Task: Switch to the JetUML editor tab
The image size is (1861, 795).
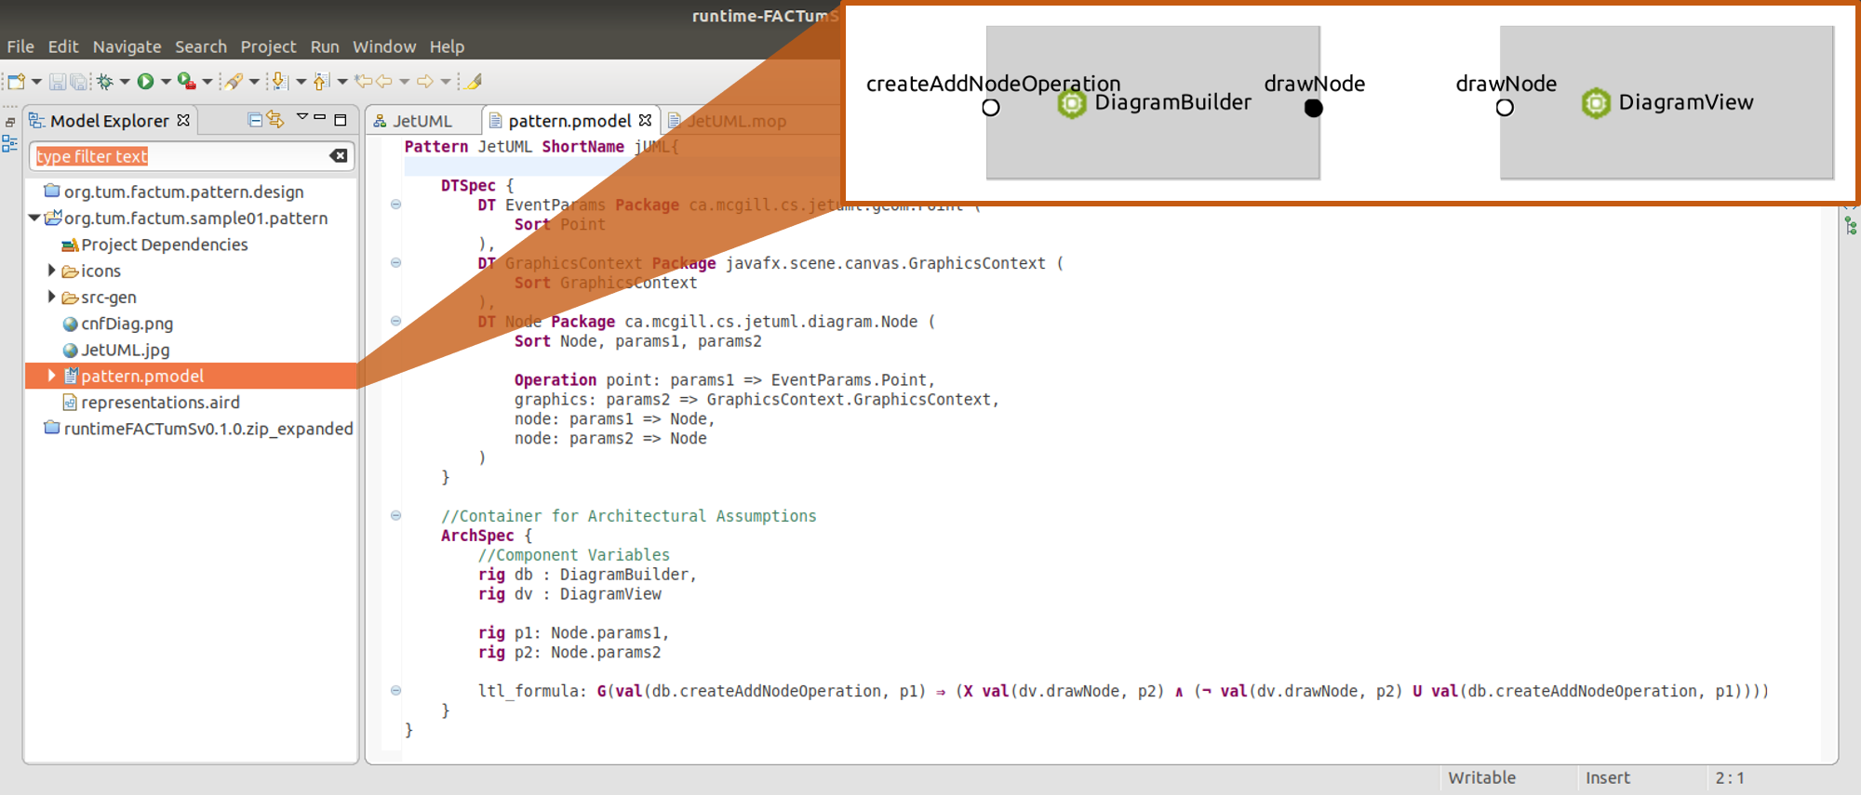Action: point(422,121)
